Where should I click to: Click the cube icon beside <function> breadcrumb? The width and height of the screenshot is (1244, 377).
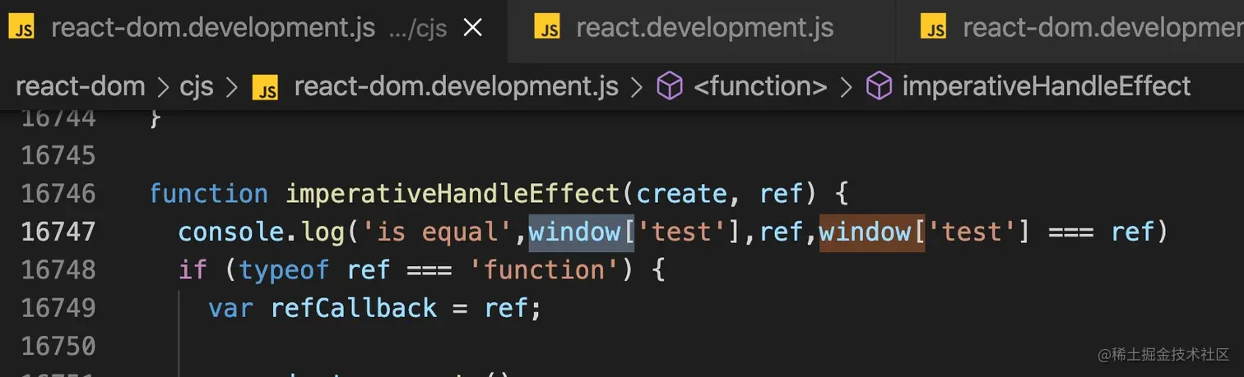click(x=670, y=86)
